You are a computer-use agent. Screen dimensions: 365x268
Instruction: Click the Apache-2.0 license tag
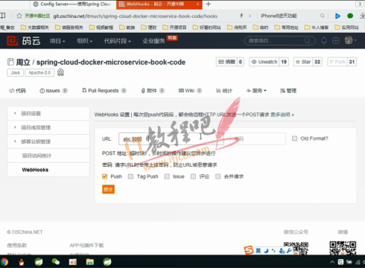tap(39, 73)
